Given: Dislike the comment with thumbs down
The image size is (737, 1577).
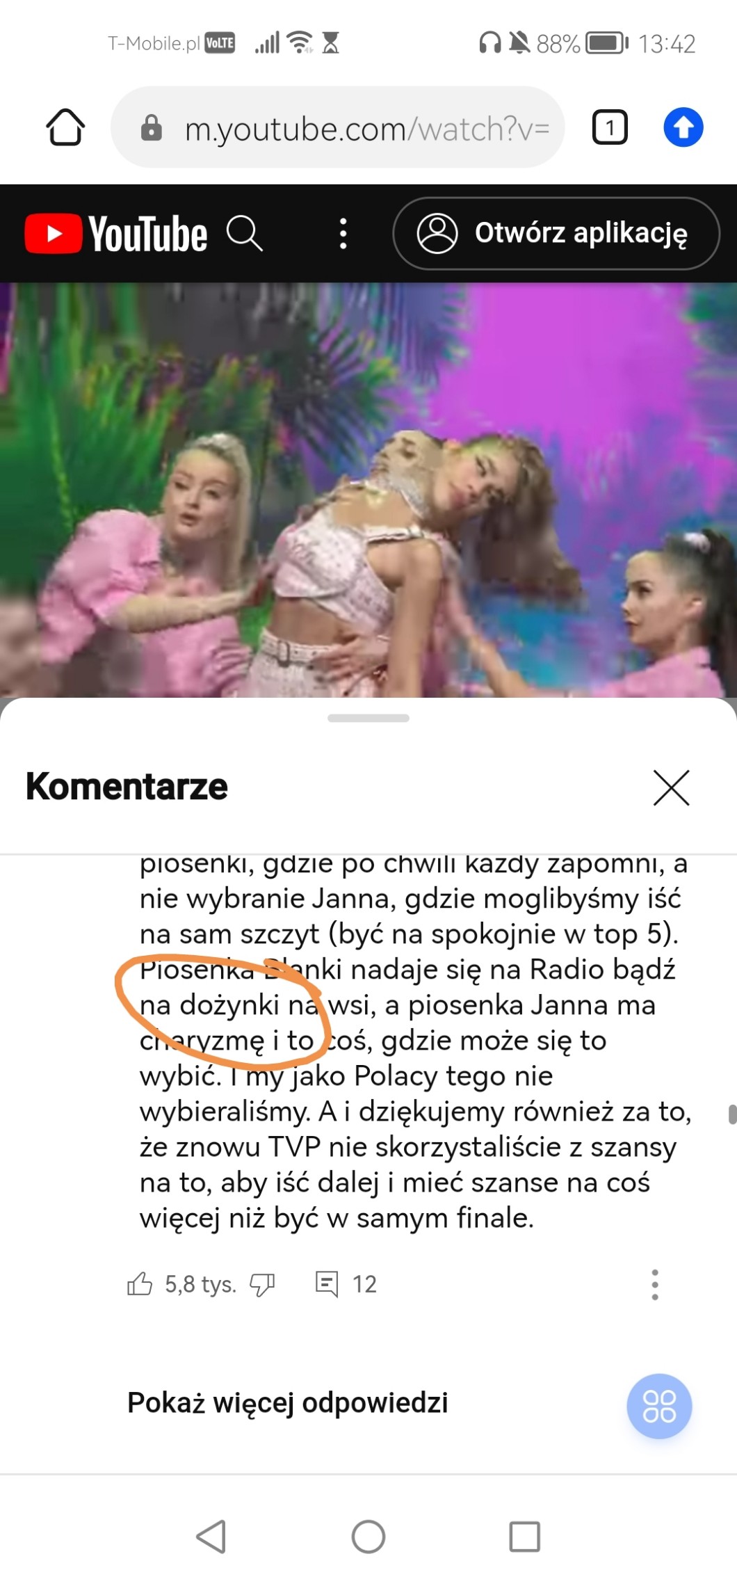Looking at the screenshot, I should (262, 1284).
